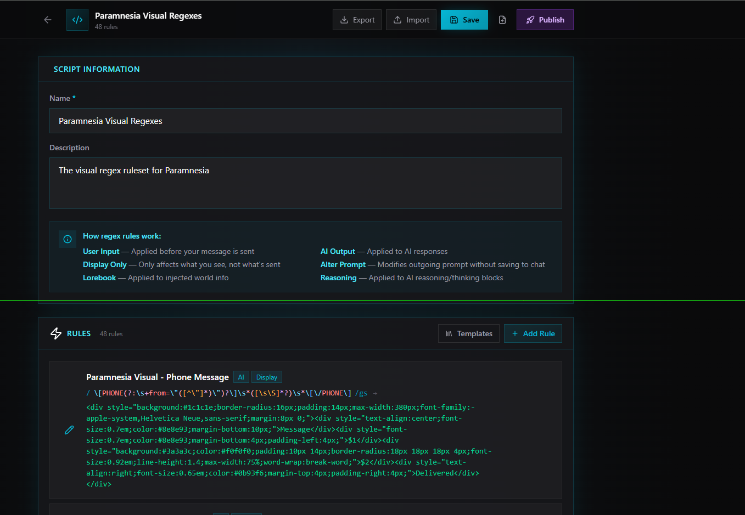Click the 'How regex rules work:' heading
Screen dimensions: 745x515
(122, 236)
